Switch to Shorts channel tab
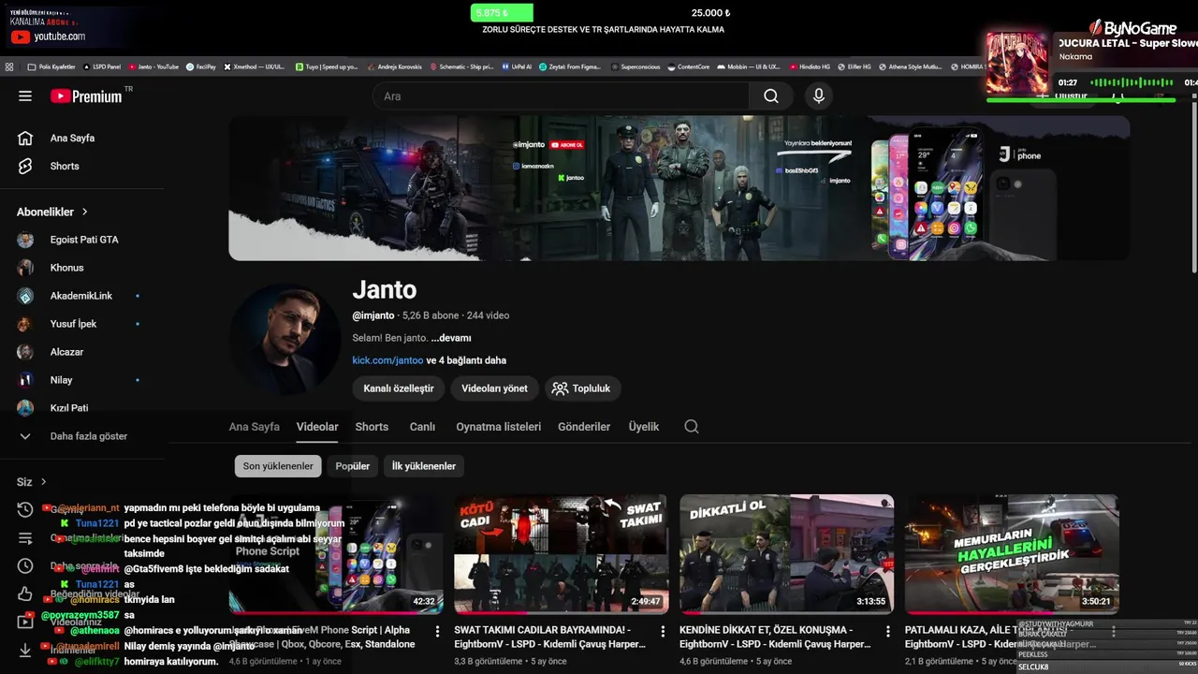Viewport: 1198px width, 674px height. [x=372, y=427]
